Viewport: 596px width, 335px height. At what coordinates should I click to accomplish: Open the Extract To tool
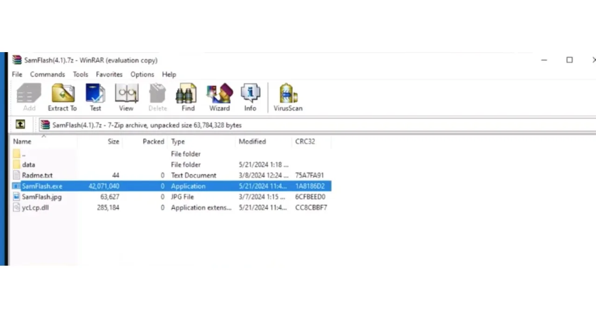(62, 98)
